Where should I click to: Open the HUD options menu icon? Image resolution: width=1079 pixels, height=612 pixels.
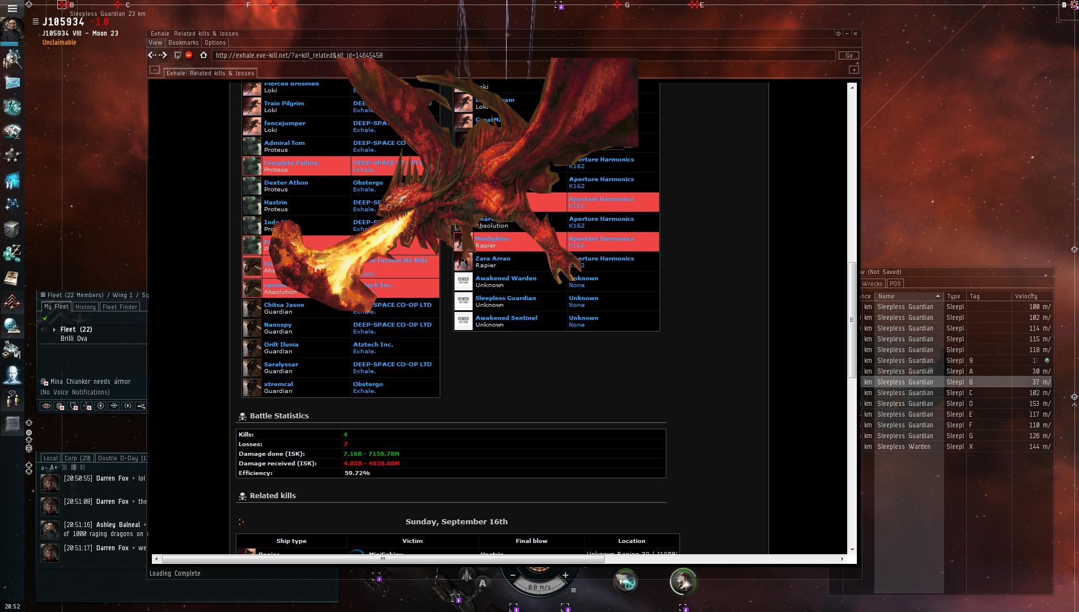click(574, 590)
